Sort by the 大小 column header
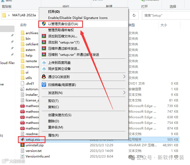The image size is (190, 165). 164,25
